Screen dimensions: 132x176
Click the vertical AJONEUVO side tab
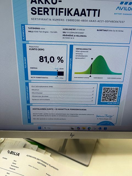click(x=23, y=32)
